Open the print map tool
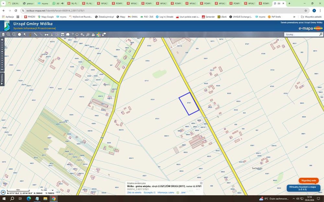 click(46, 35)
